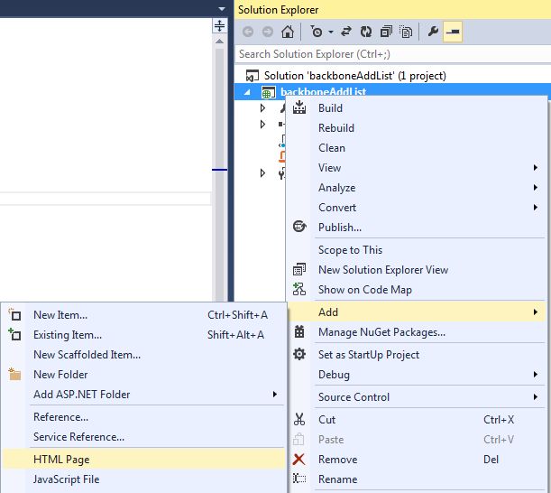The width and height of the screenshot is (551, 493).
Task: Click the Existing Item icon
Action: click(x=14, y=334)
